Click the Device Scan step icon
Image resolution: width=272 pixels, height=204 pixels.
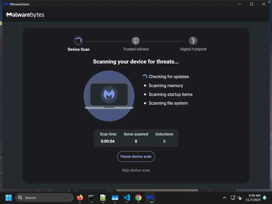(x=78, y=41)
